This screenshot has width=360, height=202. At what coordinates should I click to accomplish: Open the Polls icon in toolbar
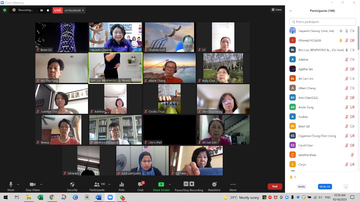pos(122,184)
